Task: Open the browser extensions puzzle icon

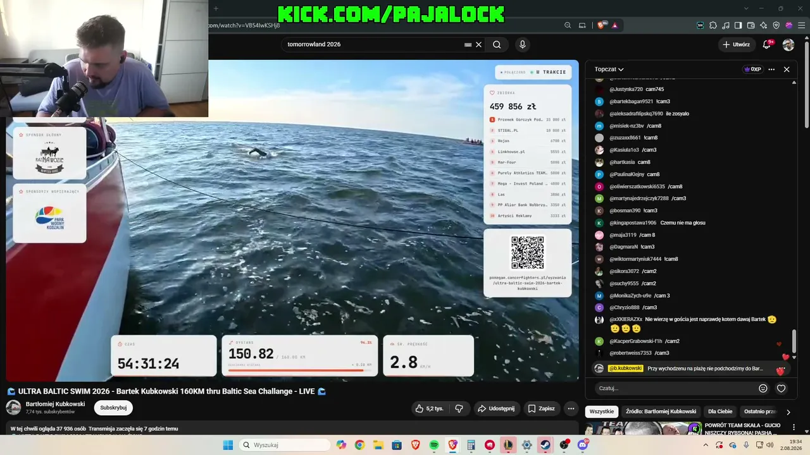Action: 713,25
